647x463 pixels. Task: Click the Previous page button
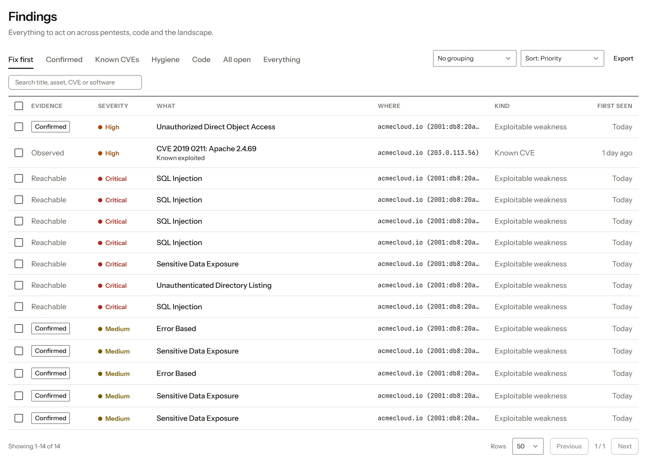click(x=569, y=446)
